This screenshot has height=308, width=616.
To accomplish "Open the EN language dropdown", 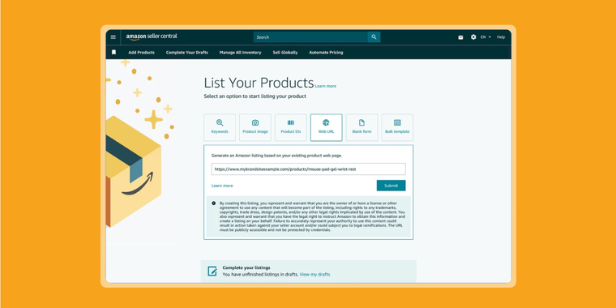I will (x=486, y=37).
